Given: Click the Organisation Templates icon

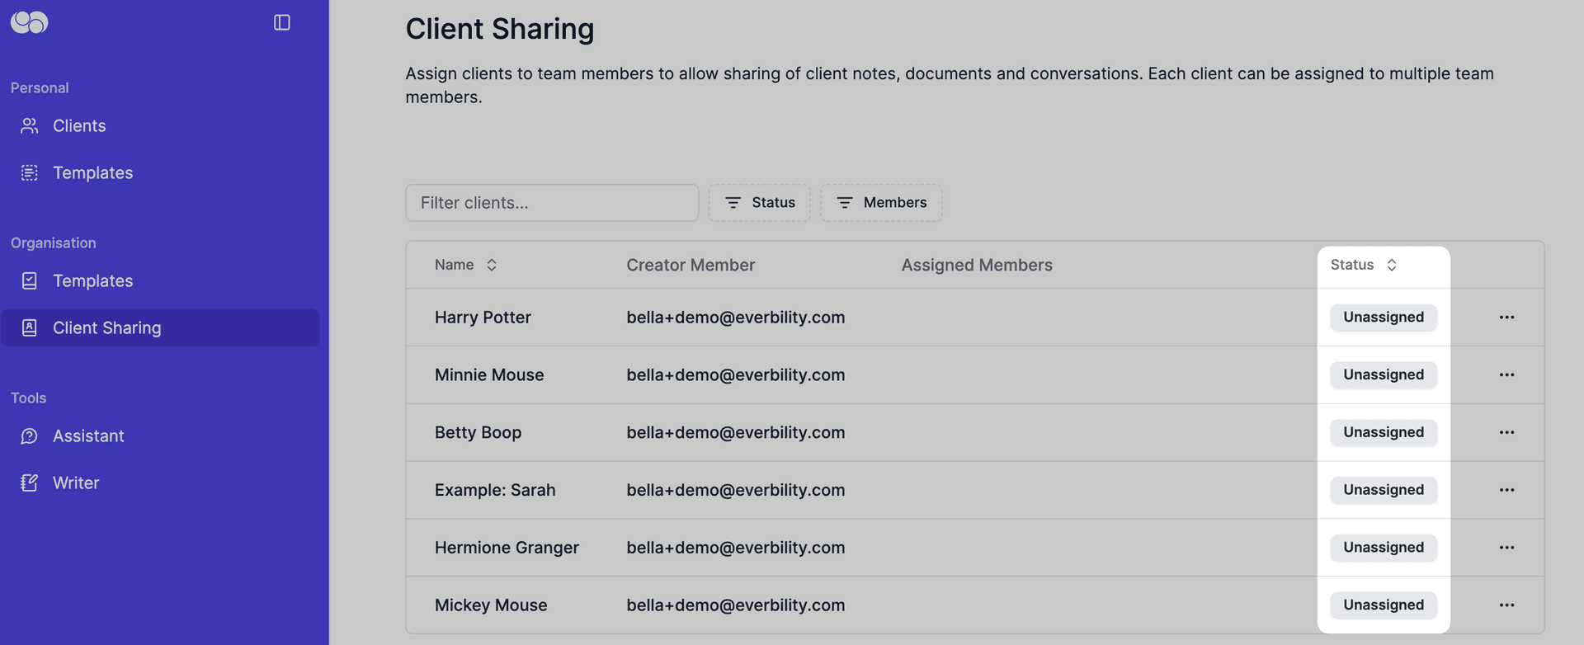Looking at the screenshot, I should tap(30, 280).
